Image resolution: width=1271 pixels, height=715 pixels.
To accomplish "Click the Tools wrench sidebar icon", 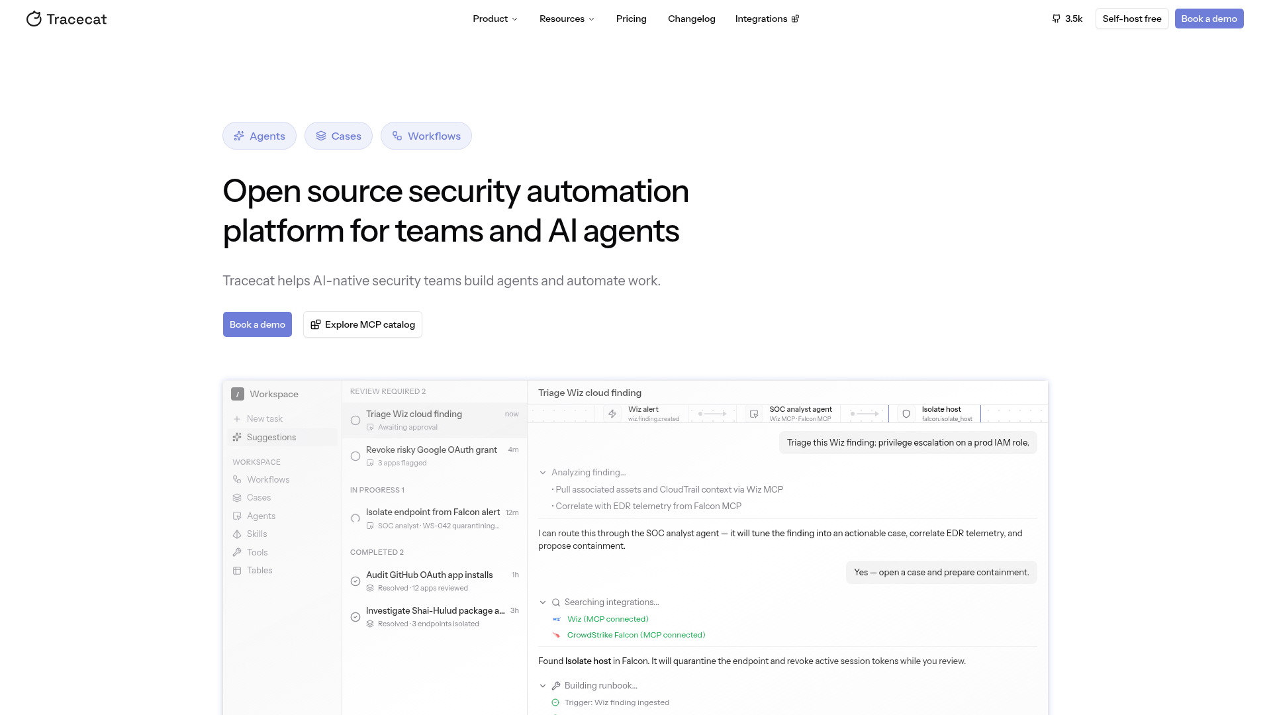I will click(237, 552).
